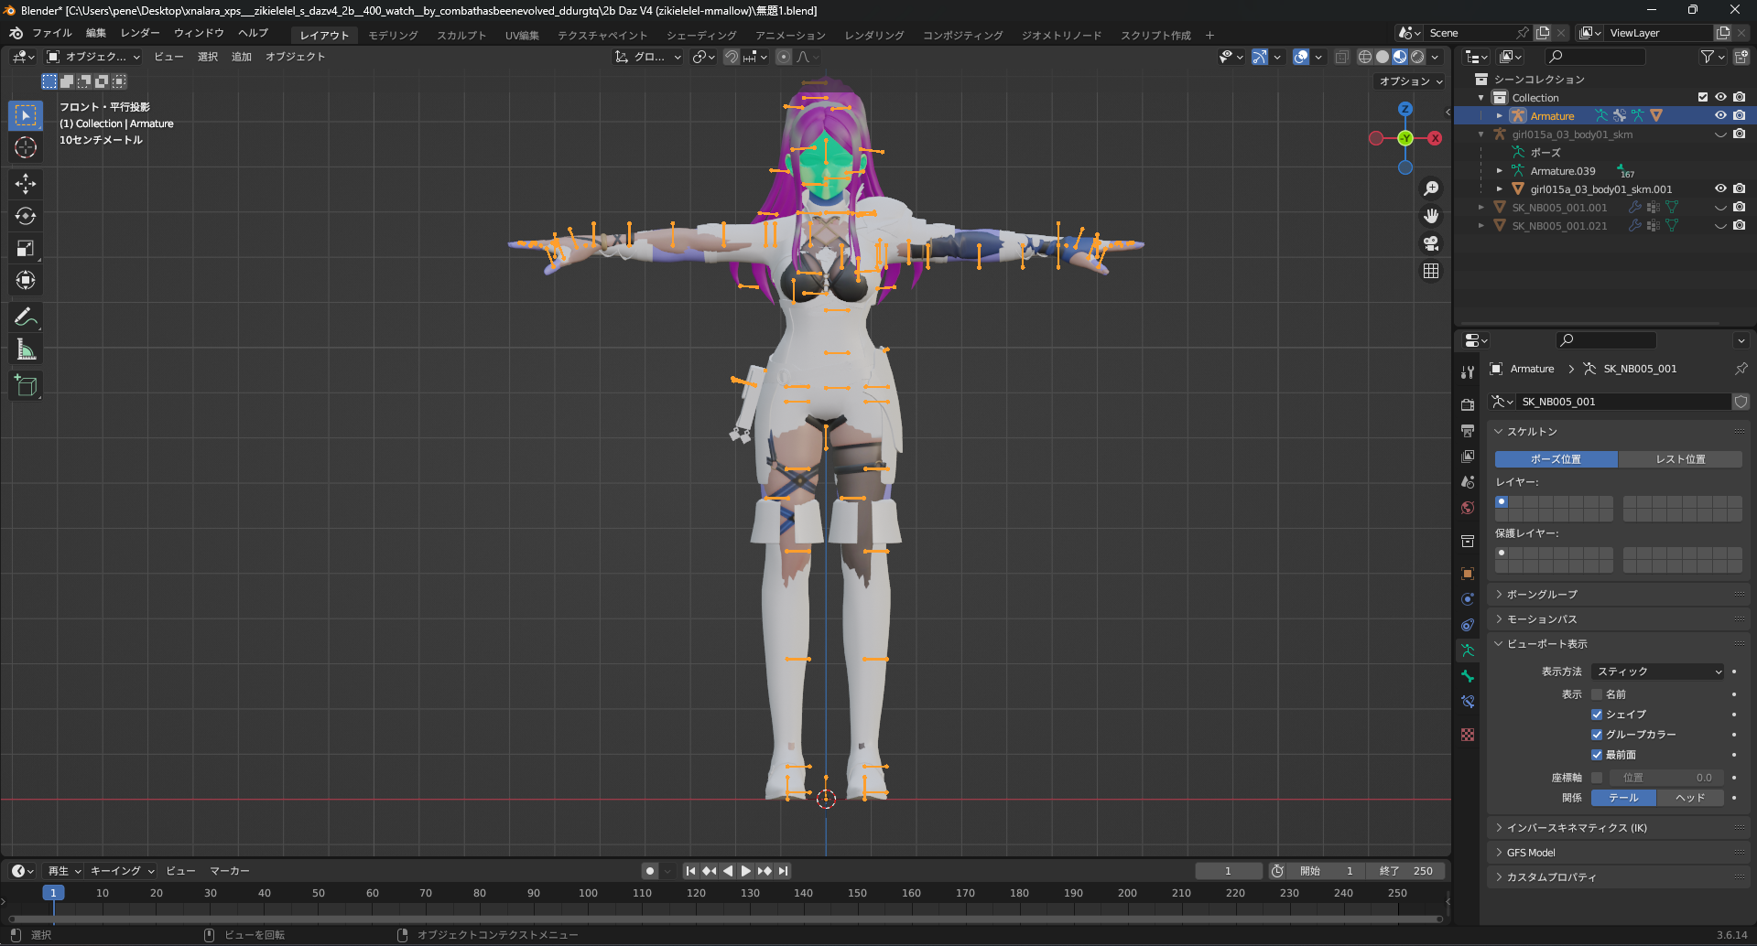
Task: Switch to wireframe viewport shading
Action: coord(1365,57)
